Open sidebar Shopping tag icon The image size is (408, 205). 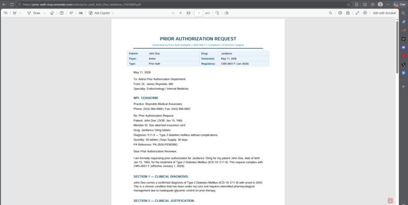[x=403, y=22]
